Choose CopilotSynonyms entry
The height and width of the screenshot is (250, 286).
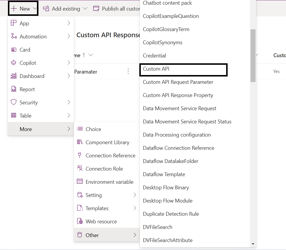[163, 42]
